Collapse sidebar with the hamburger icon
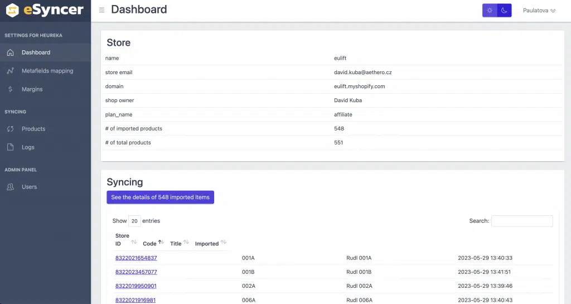The image size is (571, 304). click(x=101, y=10)
